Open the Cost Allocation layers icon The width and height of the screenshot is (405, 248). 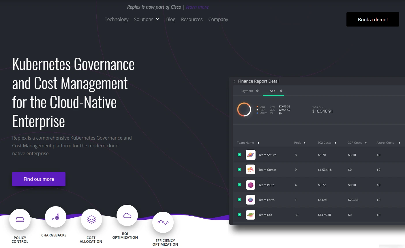click(91, 219)
